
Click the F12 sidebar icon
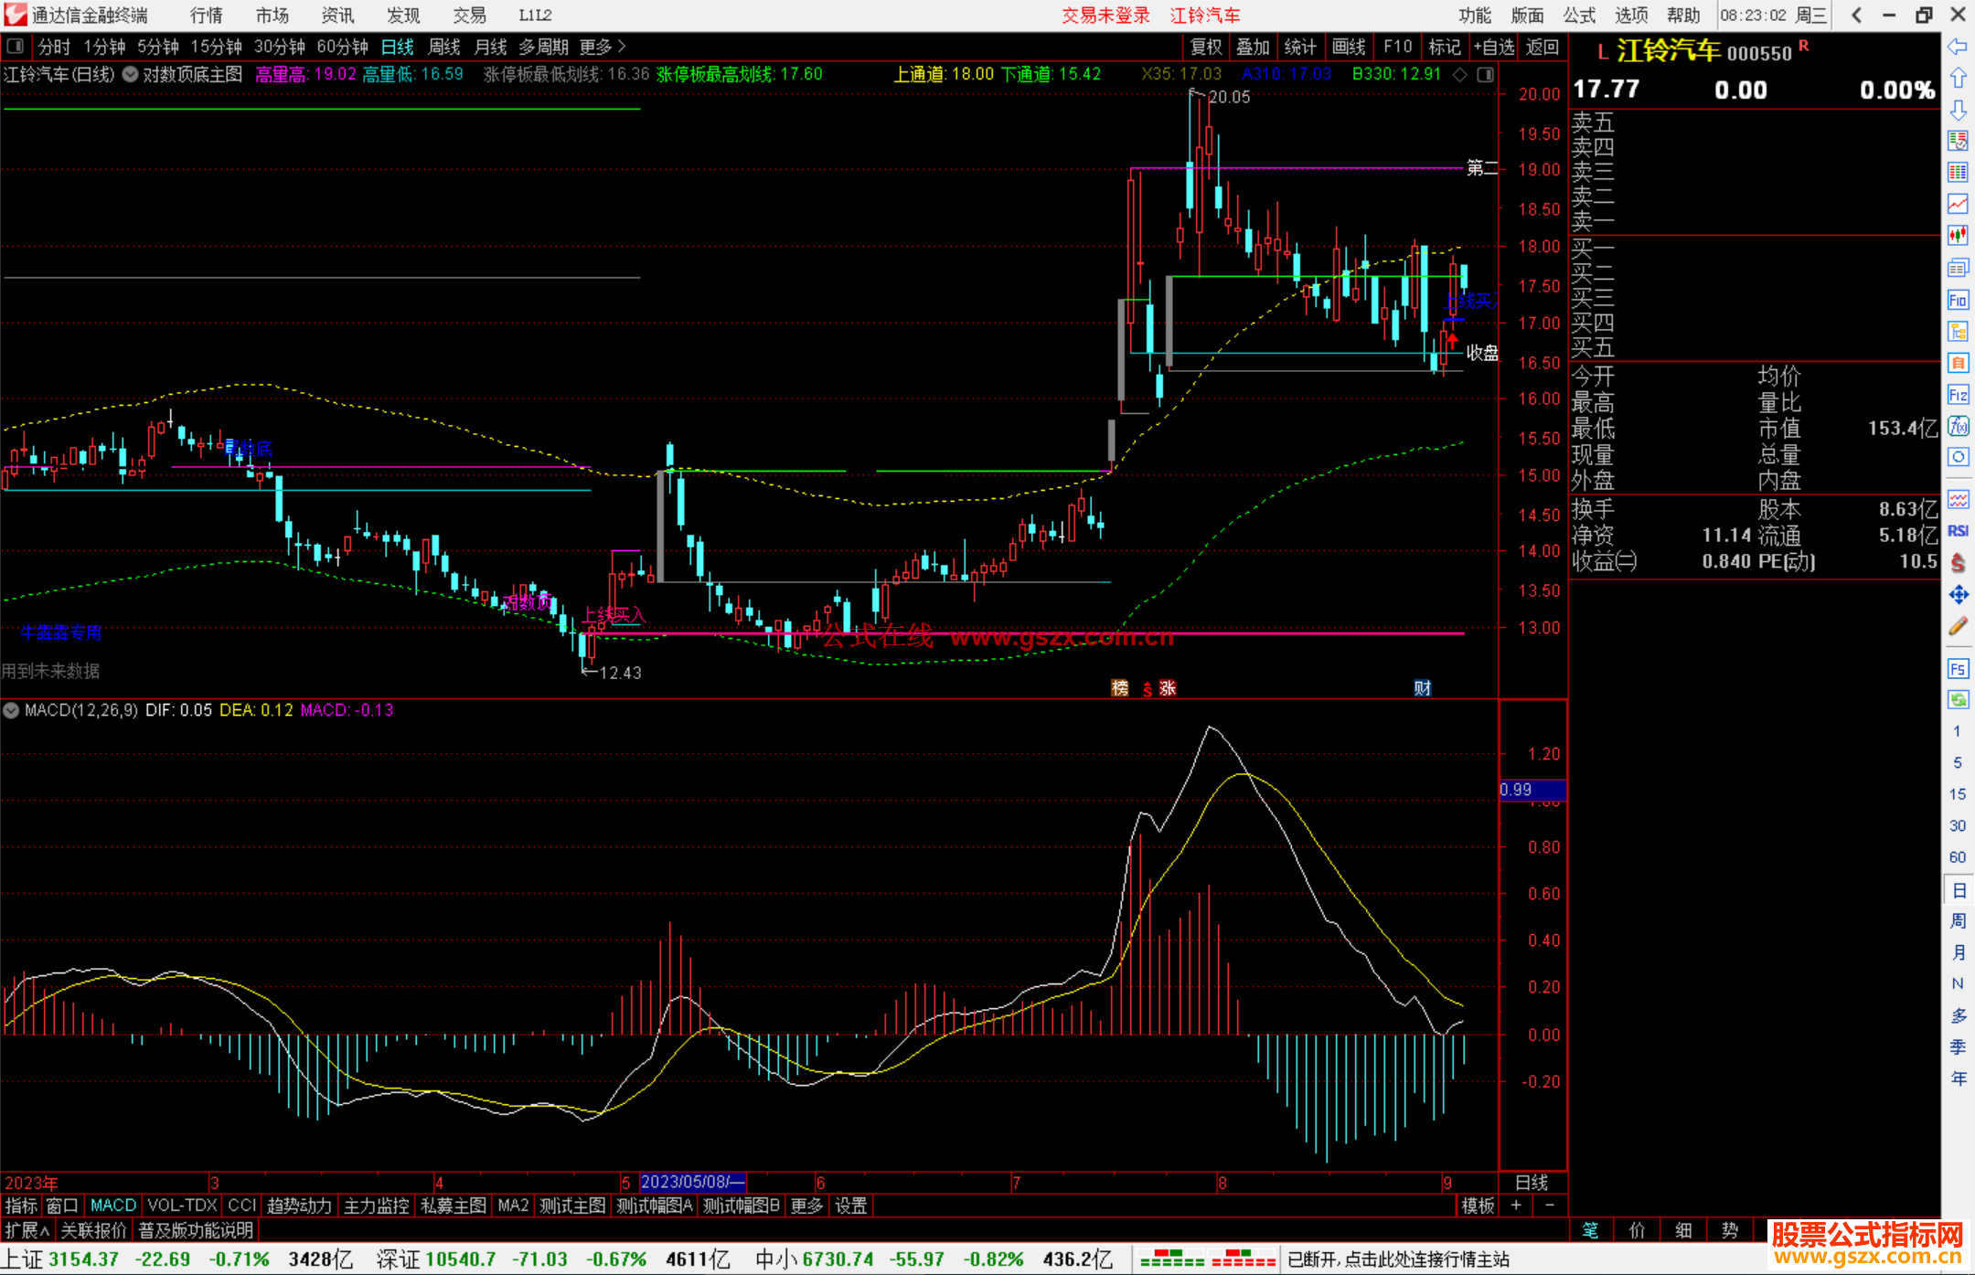point(1958,395)
